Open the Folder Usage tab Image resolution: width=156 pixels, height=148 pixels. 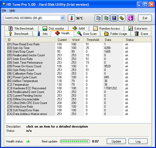coord(116,34)
